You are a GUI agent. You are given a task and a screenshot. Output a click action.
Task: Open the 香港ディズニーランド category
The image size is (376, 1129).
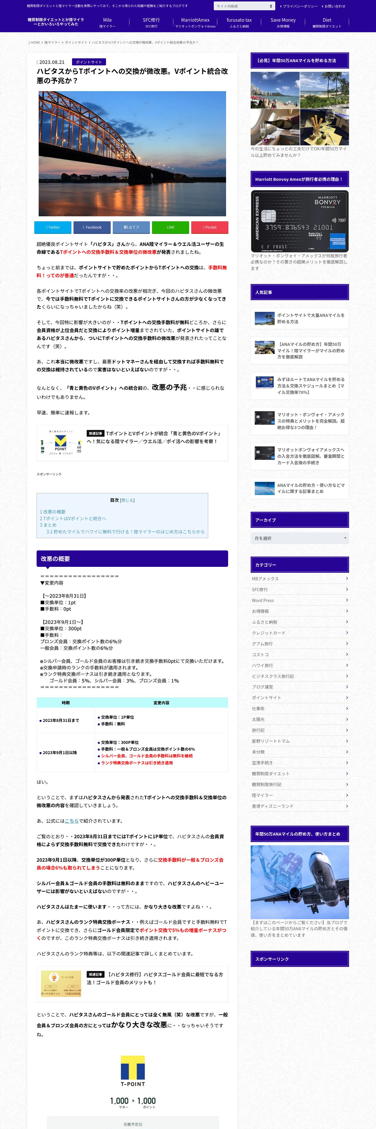pyautogui.click(x=300, y=806)
